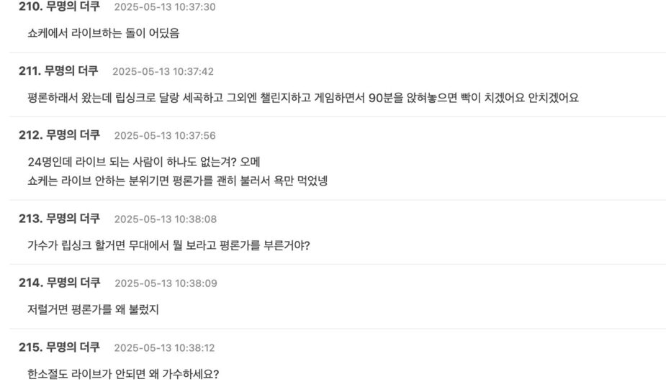Click nickname 무명의 더쿠 on comment 215

pyautogui.click(x=73, y=347)
